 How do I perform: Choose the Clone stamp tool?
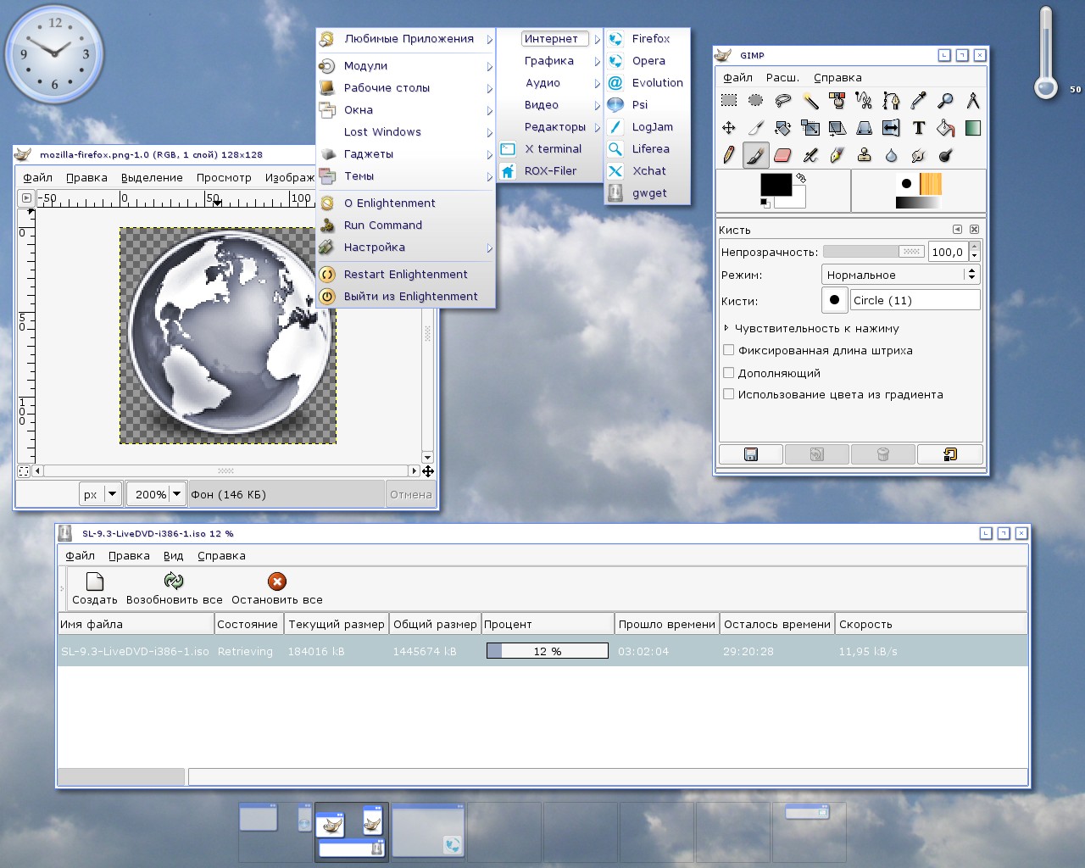[x=865, y=155]
